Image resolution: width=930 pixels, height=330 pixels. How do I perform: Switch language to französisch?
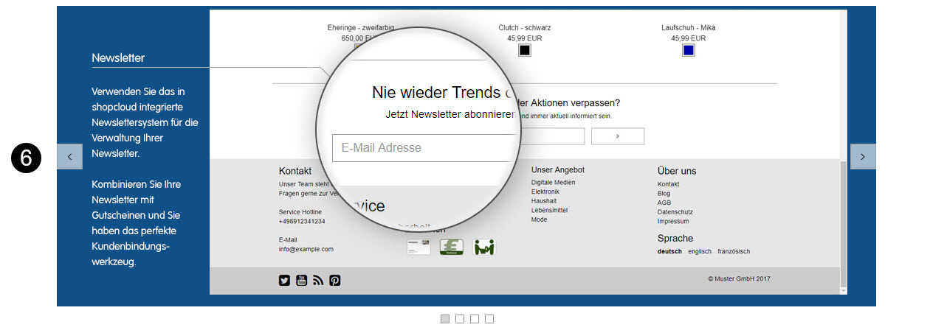click(x=734, y=252)
